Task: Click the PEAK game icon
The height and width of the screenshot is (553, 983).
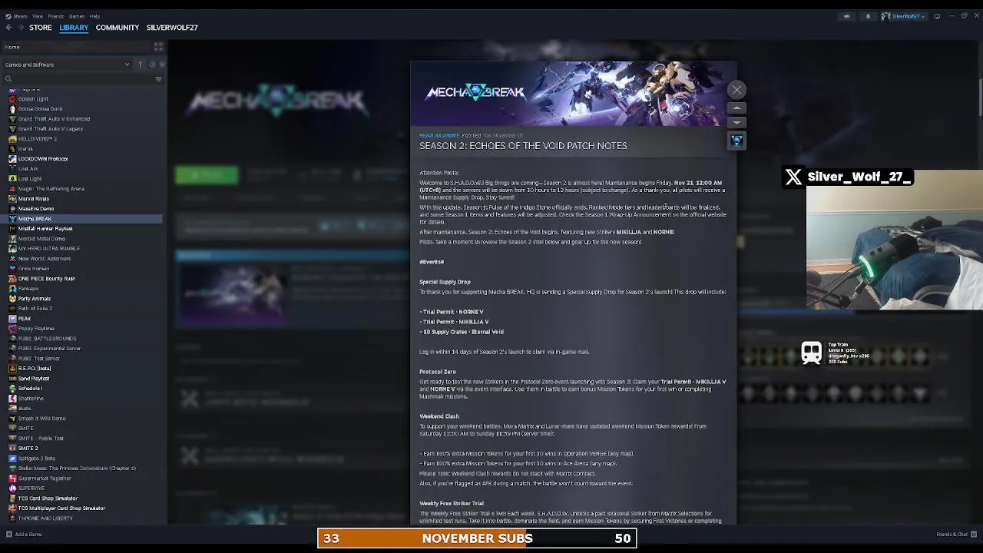Action: pyautogui.click(x=12, y=318)
